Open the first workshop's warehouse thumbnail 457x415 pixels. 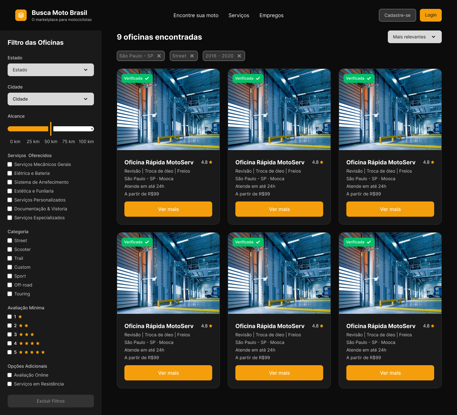tap(168, 109)
